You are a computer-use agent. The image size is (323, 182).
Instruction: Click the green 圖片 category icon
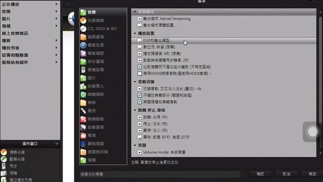pyautogui.click(x=83, y=78)
